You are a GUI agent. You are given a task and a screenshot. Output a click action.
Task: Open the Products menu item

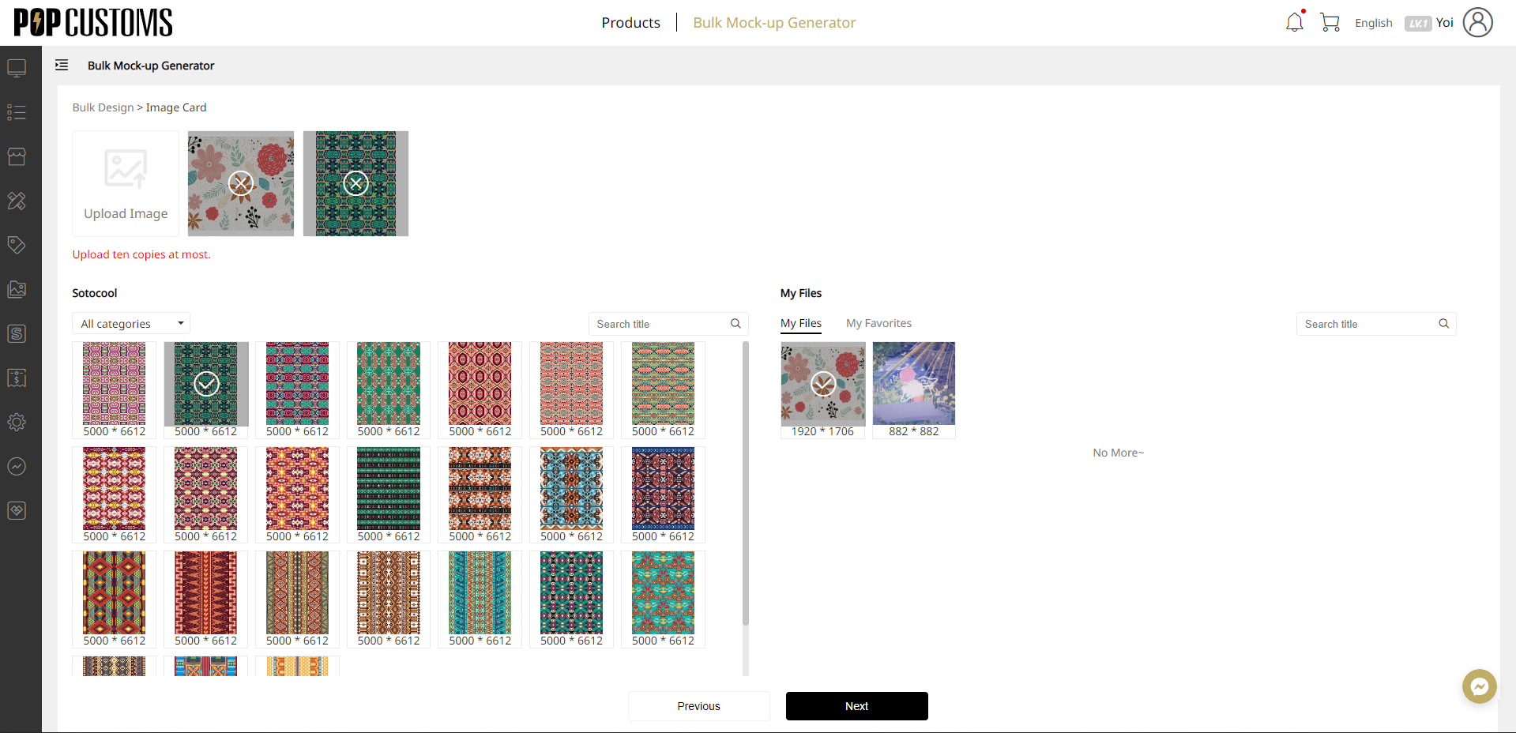(x=630, y=22)
